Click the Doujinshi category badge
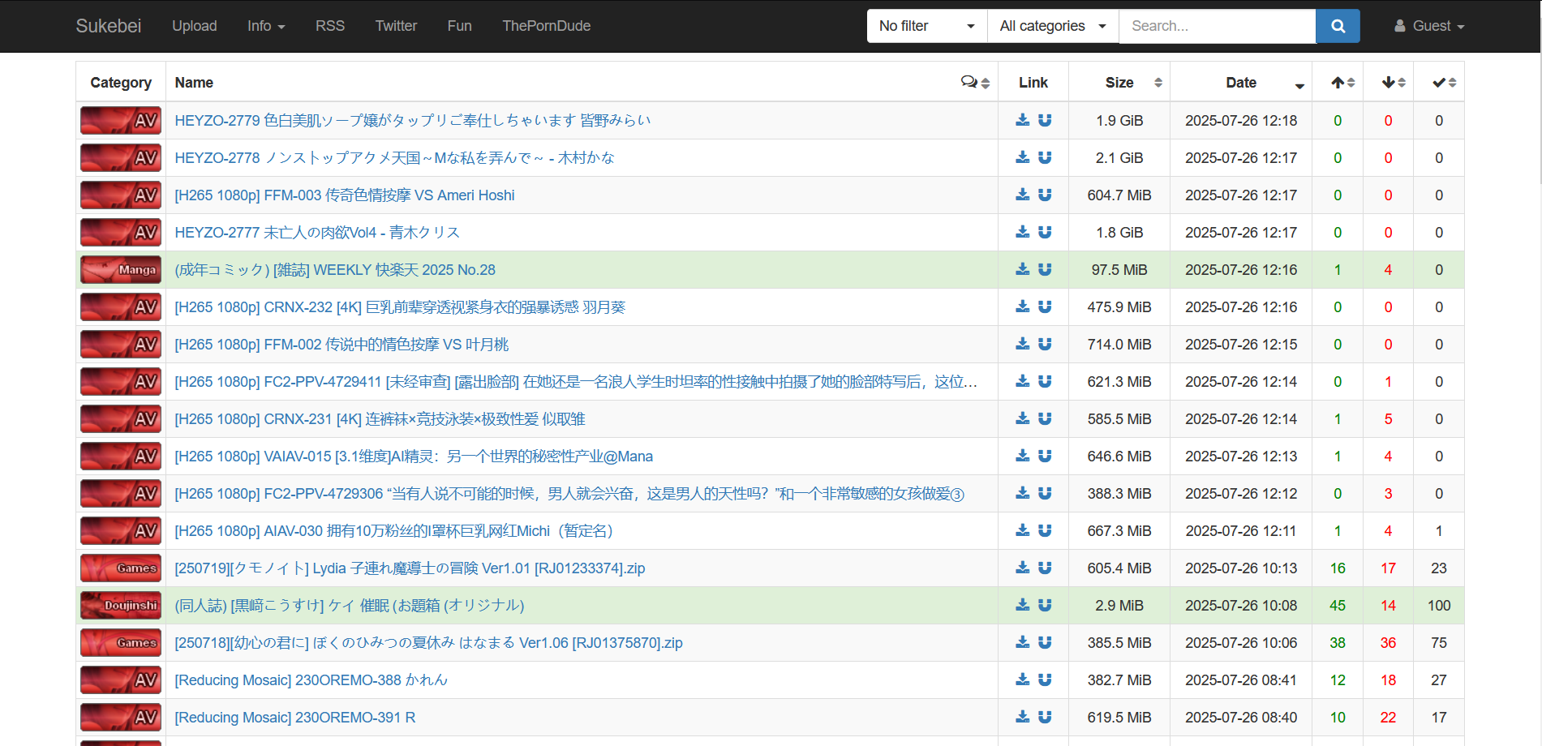 [121, 605]
